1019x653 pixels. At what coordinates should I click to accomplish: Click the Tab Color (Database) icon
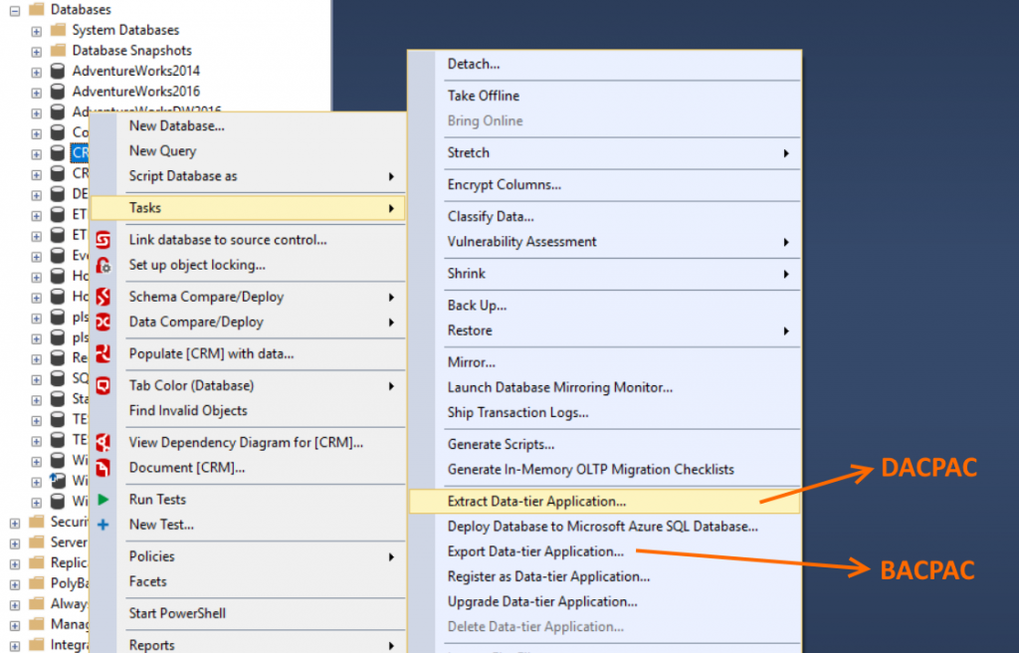[104, 385]
